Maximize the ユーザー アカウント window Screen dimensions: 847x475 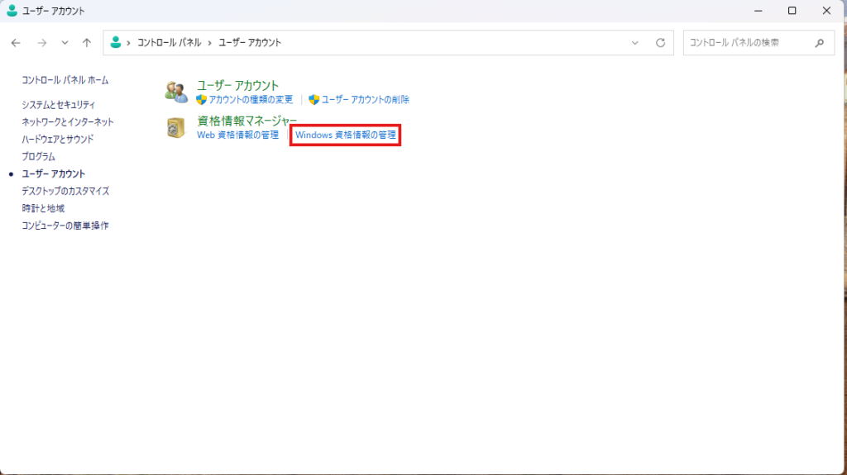click(x=792, y=11)
